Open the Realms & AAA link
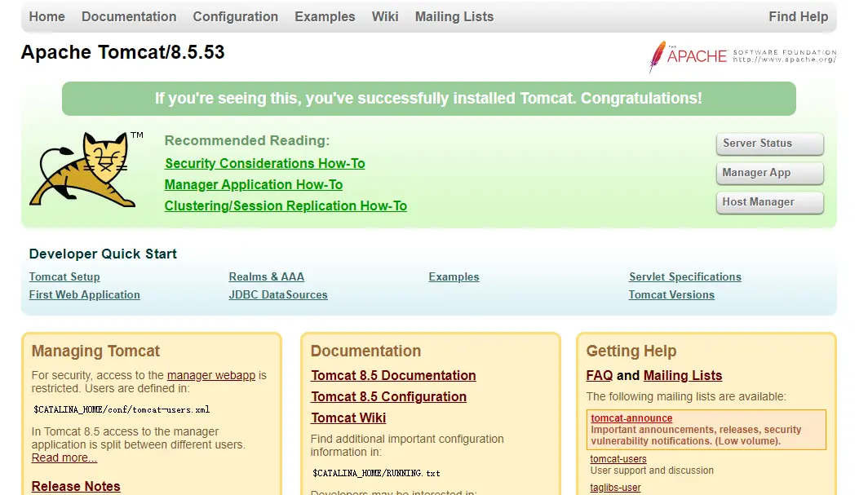868x495 pixels. [266, 277]
